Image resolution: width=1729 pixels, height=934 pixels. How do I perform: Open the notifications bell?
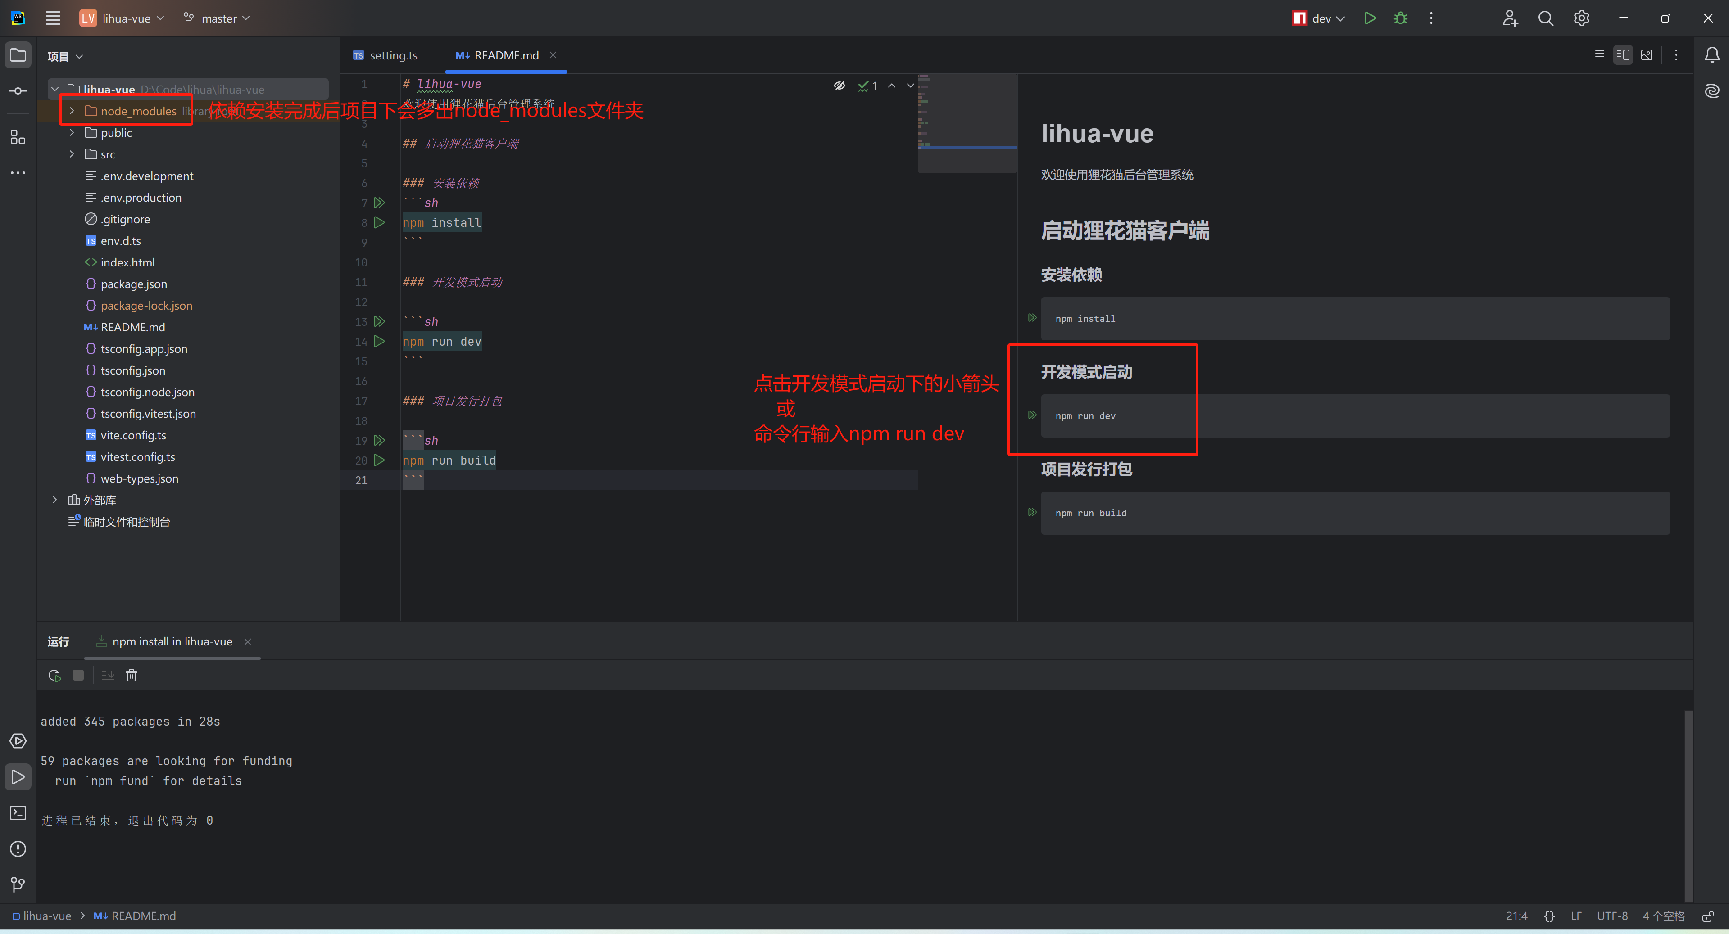click(x=1711, y=55)
